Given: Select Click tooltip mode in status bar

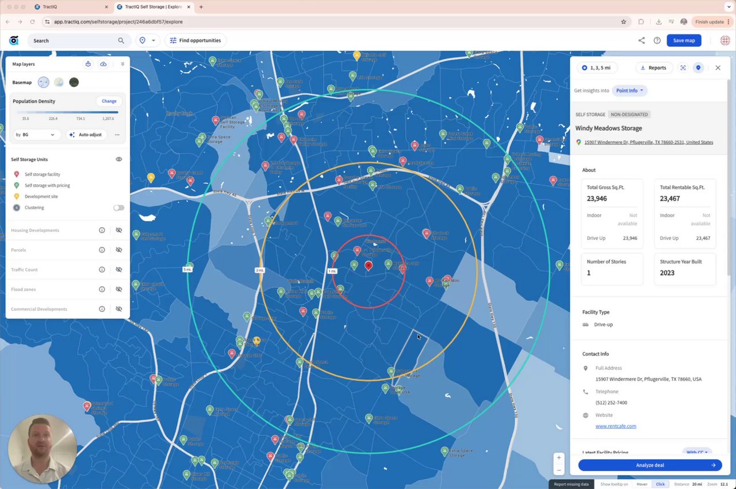Looking at the screenshot, I should (x=660, y=484).
